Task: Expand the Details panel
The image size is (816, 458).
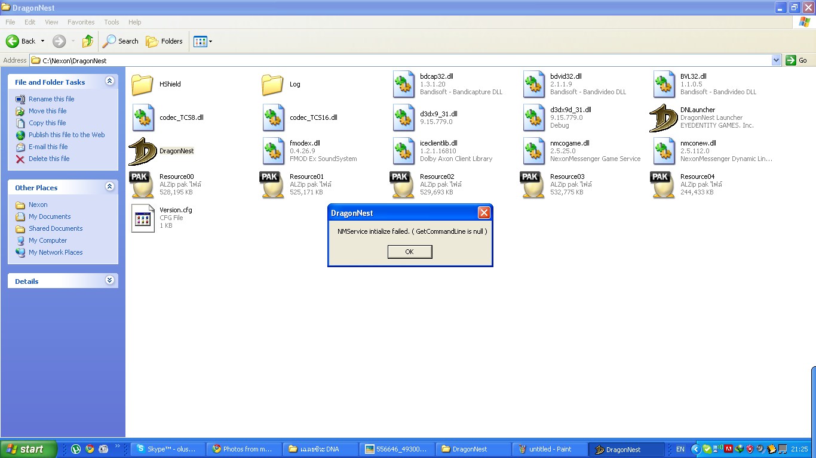Action: click(x=109, y=280)
